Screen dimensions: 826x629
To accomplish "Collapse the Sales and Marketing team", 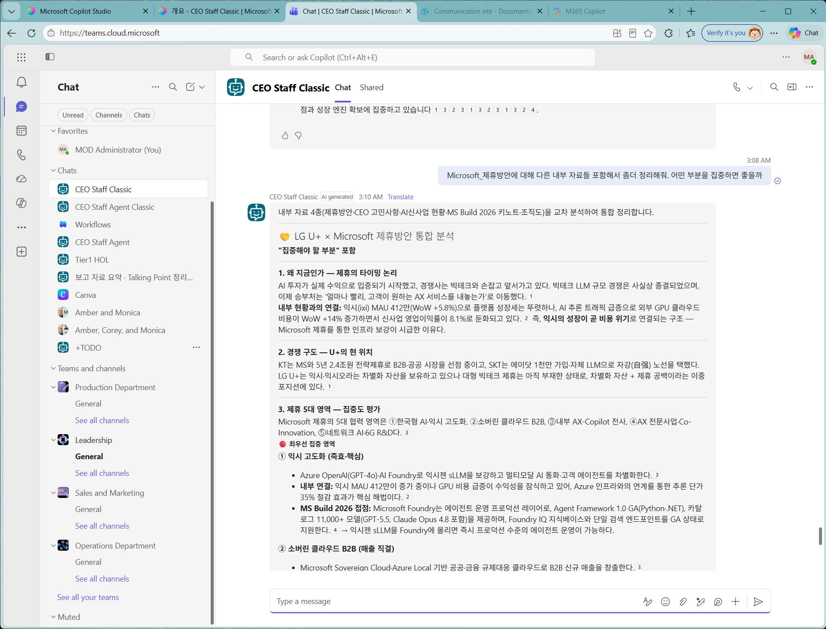I will [53, 493].
